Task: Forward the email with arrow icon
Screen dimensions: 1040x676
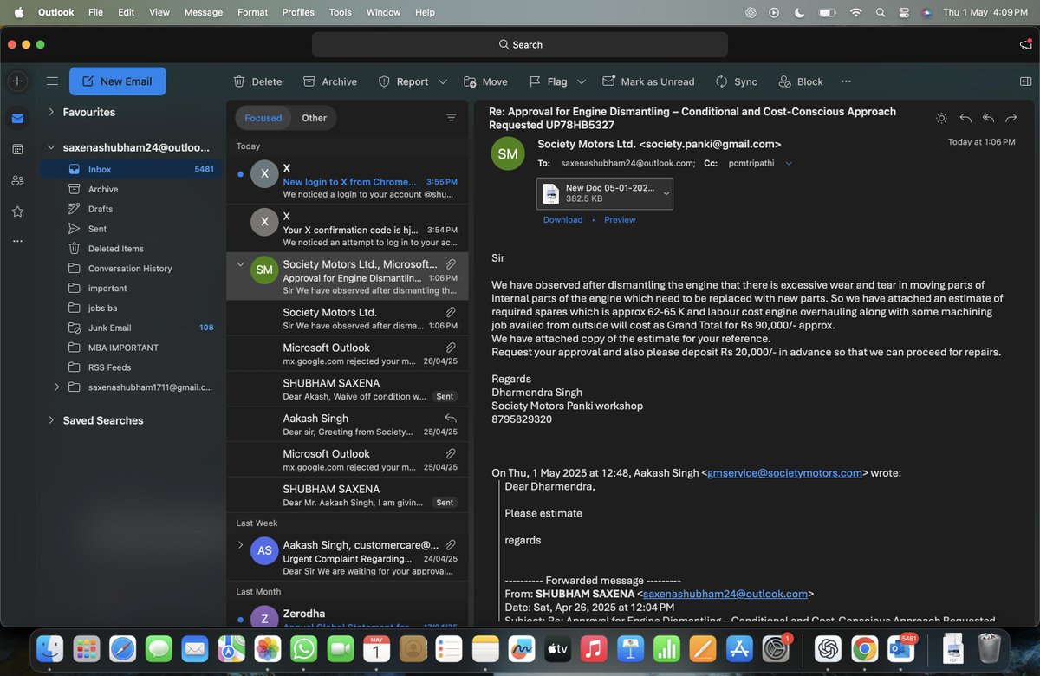Action: [x=1011, y=118]
